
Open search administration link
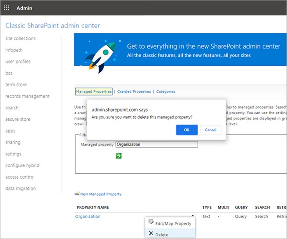tap(12, 108)
